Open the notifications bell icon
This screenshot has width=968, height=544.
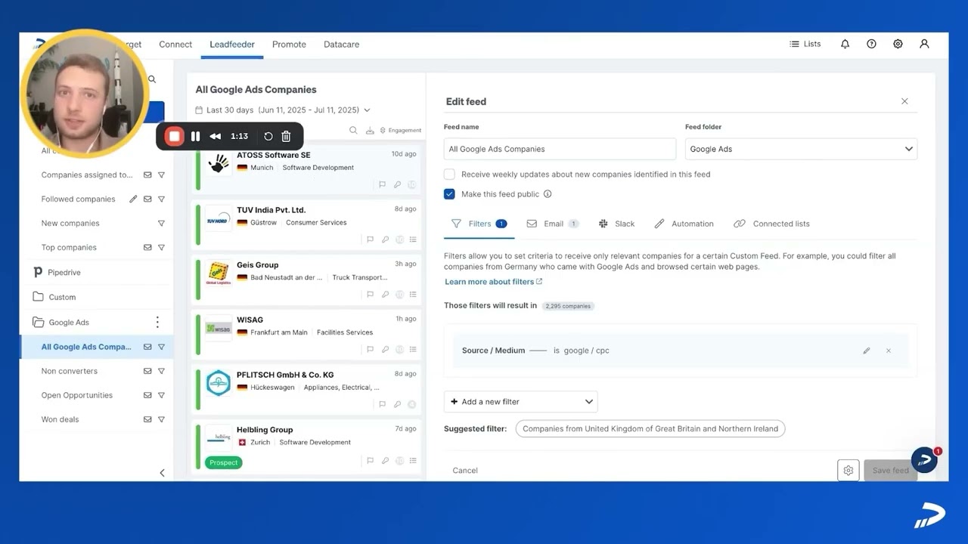(x=845, y=44)
